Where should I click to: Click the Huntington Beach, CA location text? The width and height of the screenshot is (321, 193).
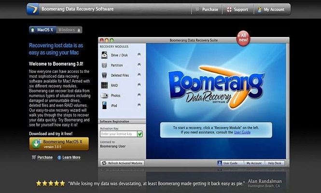(x=264, y=186)
